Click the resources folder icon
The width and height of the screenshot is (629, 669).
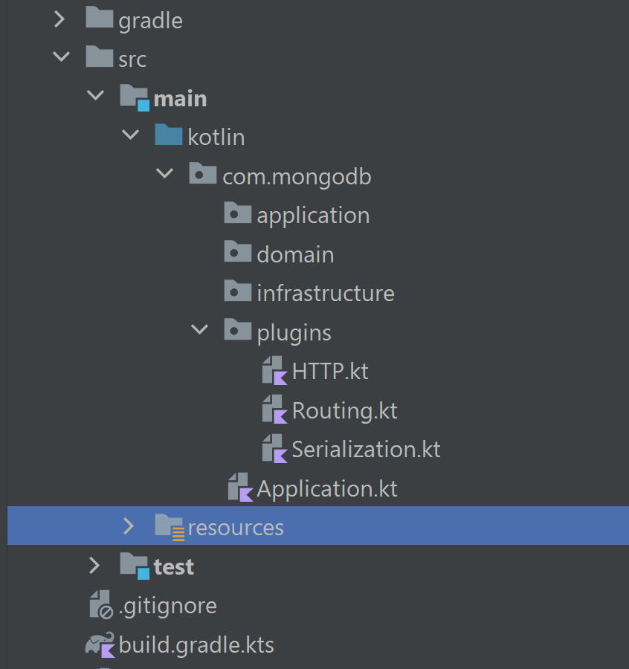(168, 526)
